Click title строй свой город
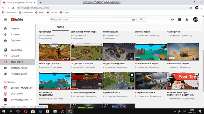The image size is (204, 114). click(x=112, y=92)
